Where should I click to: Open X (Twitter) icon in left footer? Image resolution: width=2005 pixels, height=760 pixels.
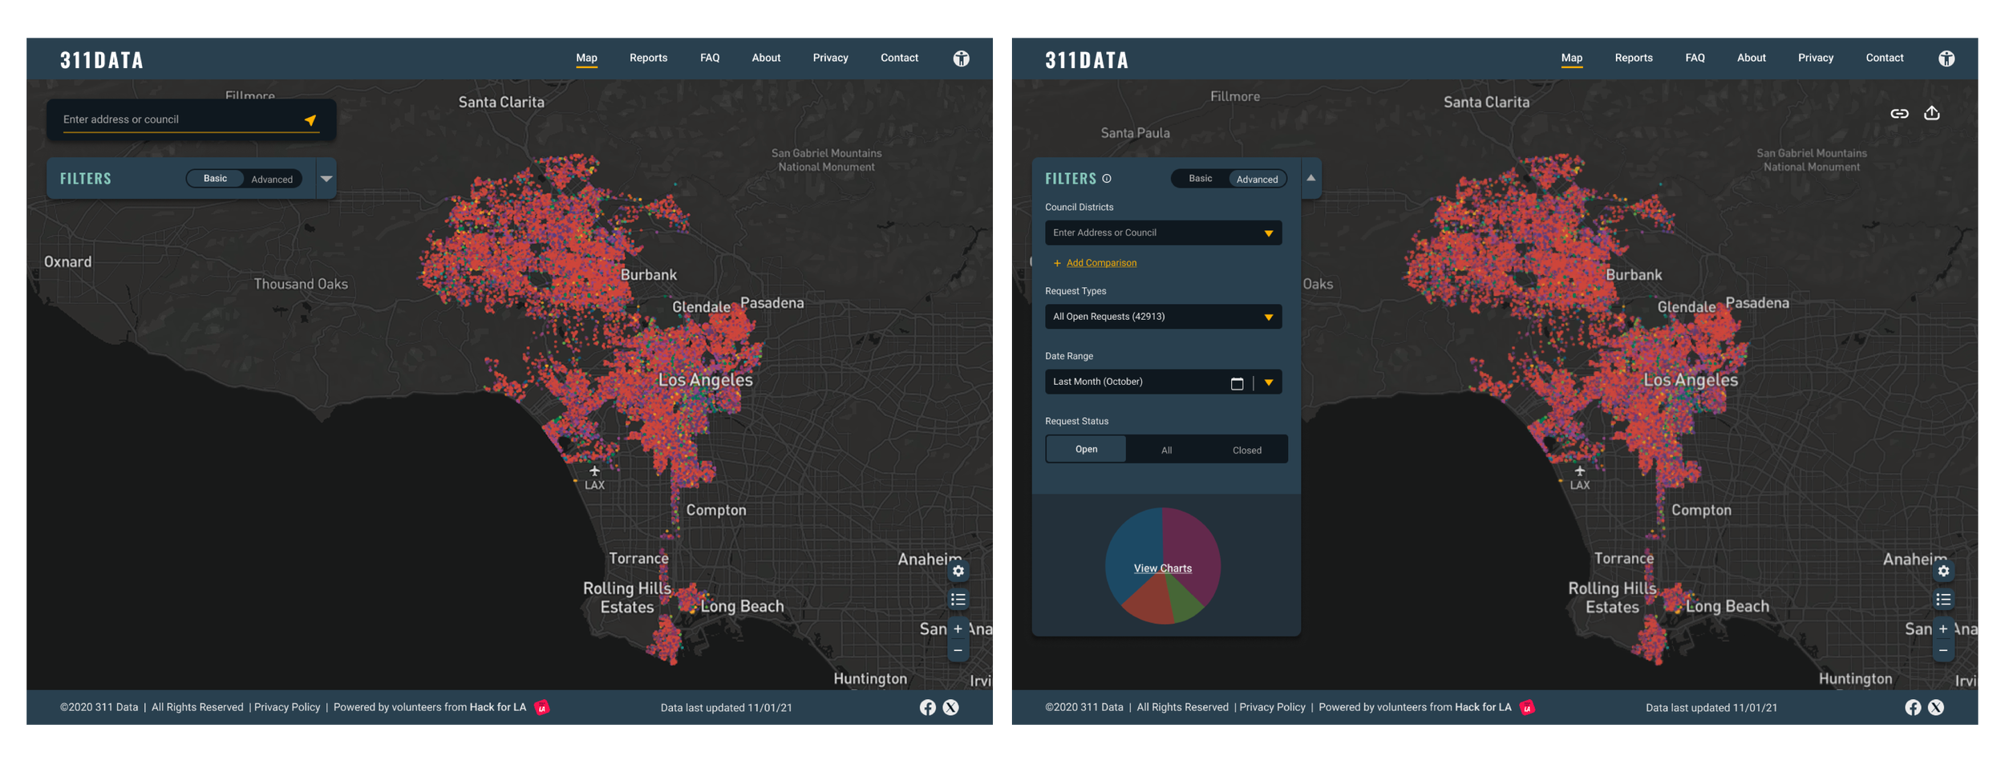(x=950, y=707)
